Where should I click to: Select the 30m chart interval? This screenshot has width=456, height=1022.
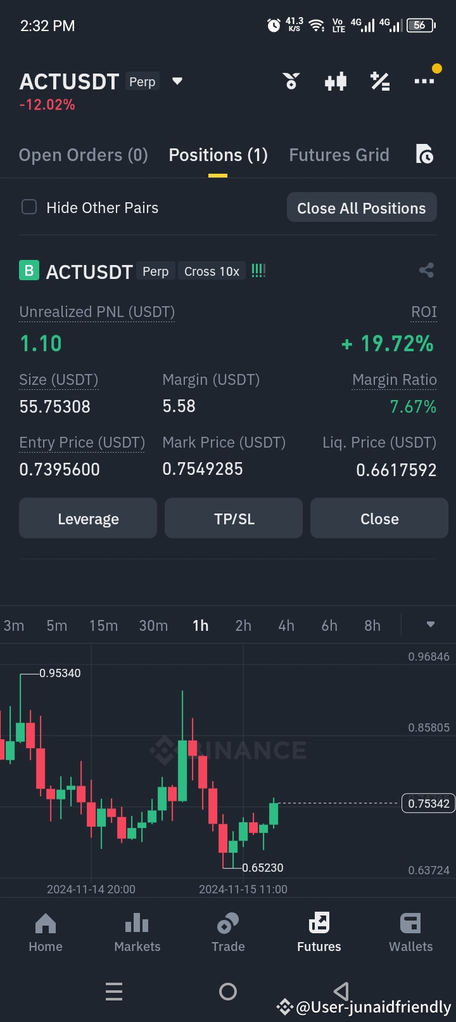pos(153,626)
